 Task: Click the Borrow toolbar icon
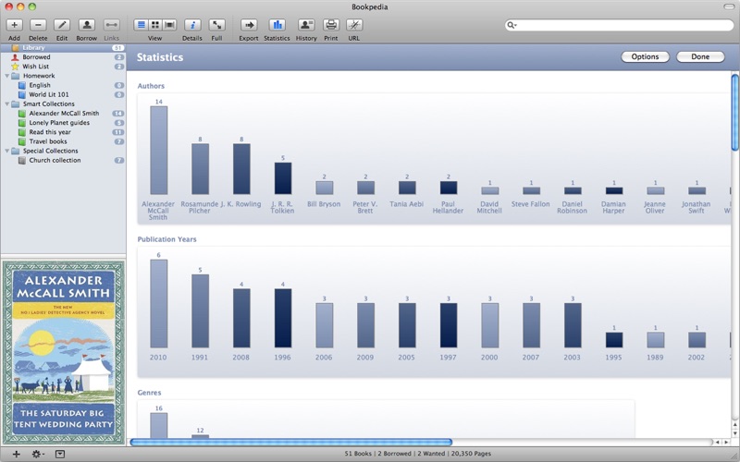pyautogui.click(x=86, y=25)
